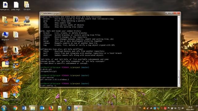198x111 pixels.
Task: Click the 'rebase' command row
Action: click(x=70, y=43)
